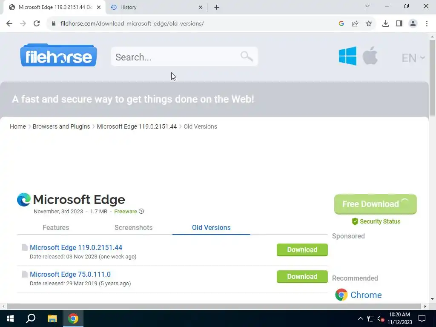436x327 pixels.
Task: Download Microsoft Edge 119.0.2151.44
Action: point(302,250)
